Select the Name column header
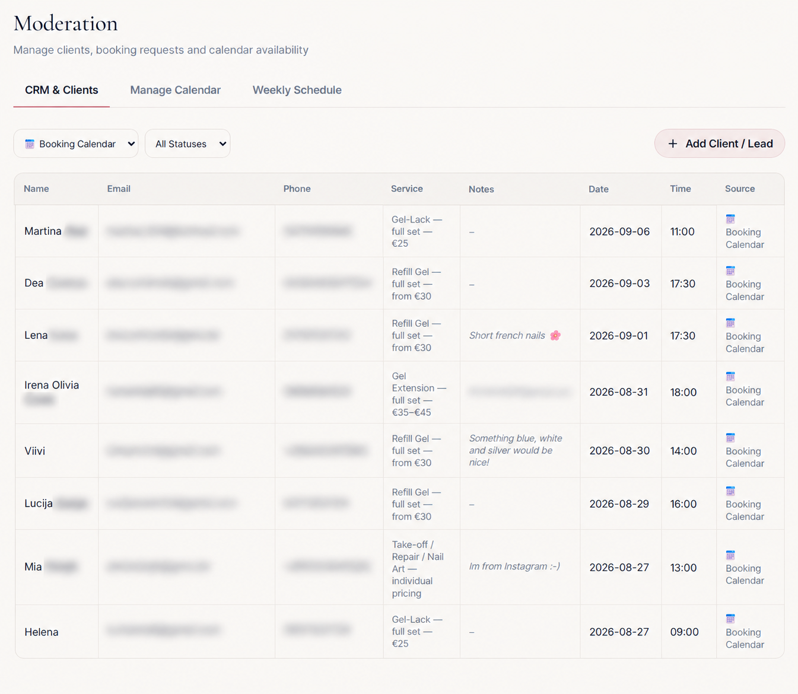This screenshot has height=694, width=798. 36,189
